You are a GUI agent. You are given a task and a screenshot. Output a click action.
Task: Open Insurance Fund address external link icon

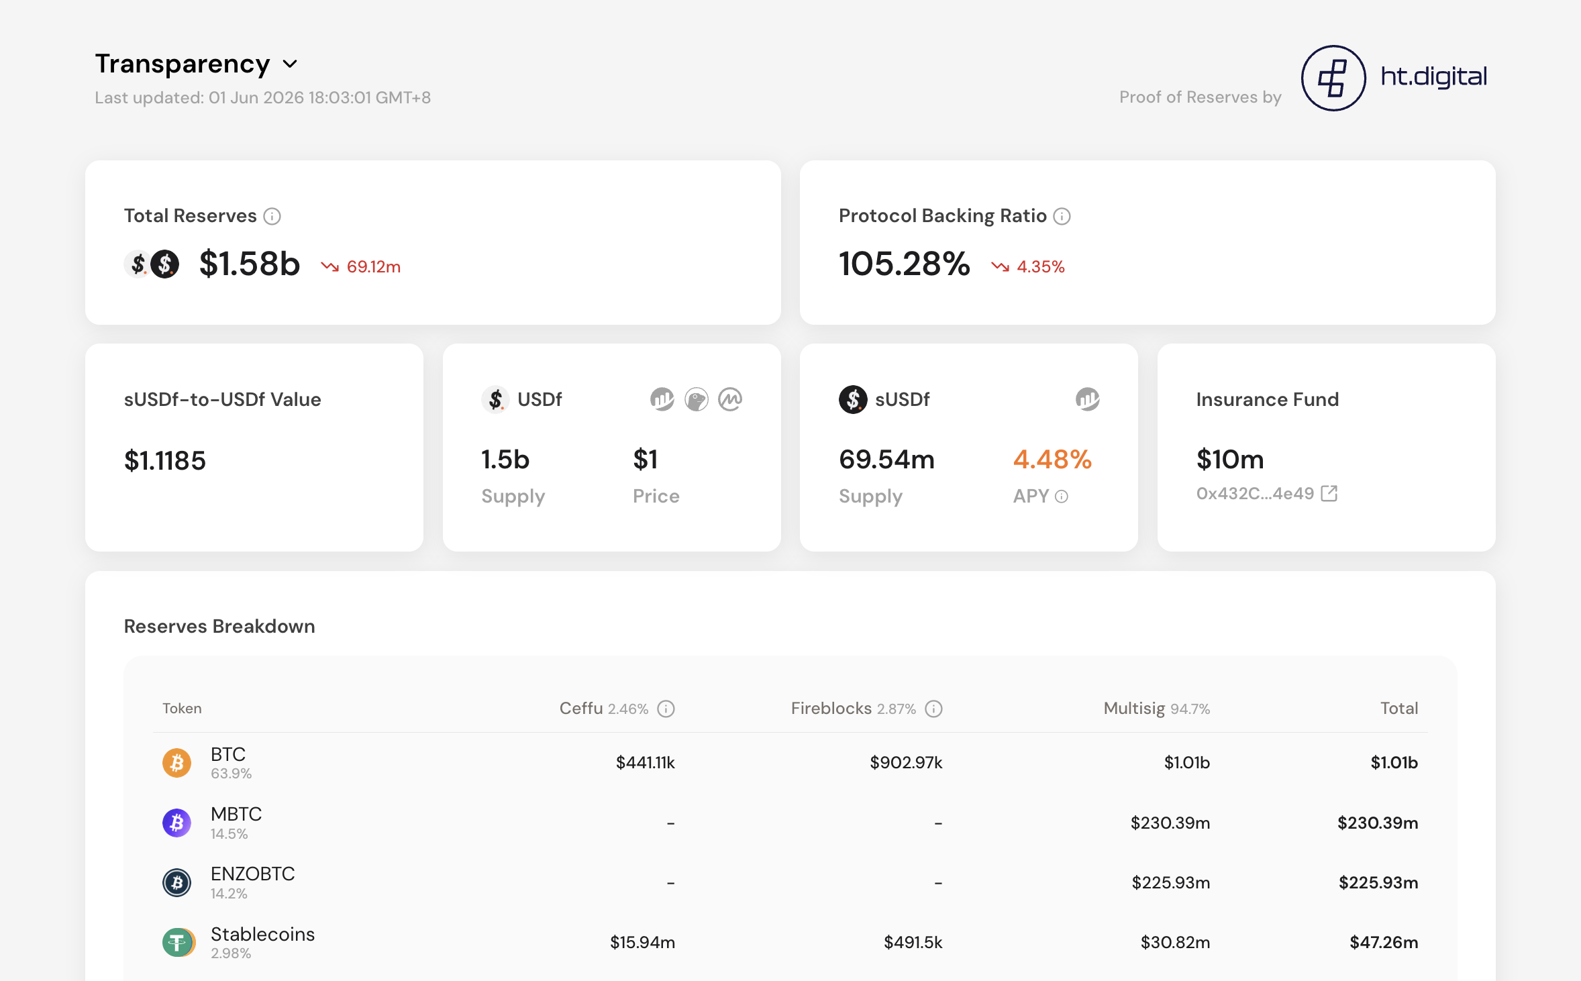(x=1329, y=493)
